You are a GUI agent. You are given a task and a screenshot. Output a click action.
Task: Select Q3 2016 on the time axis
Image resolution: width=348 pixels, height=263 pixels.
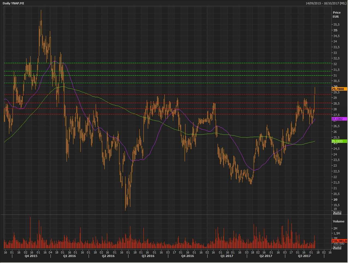pos(148,256)
